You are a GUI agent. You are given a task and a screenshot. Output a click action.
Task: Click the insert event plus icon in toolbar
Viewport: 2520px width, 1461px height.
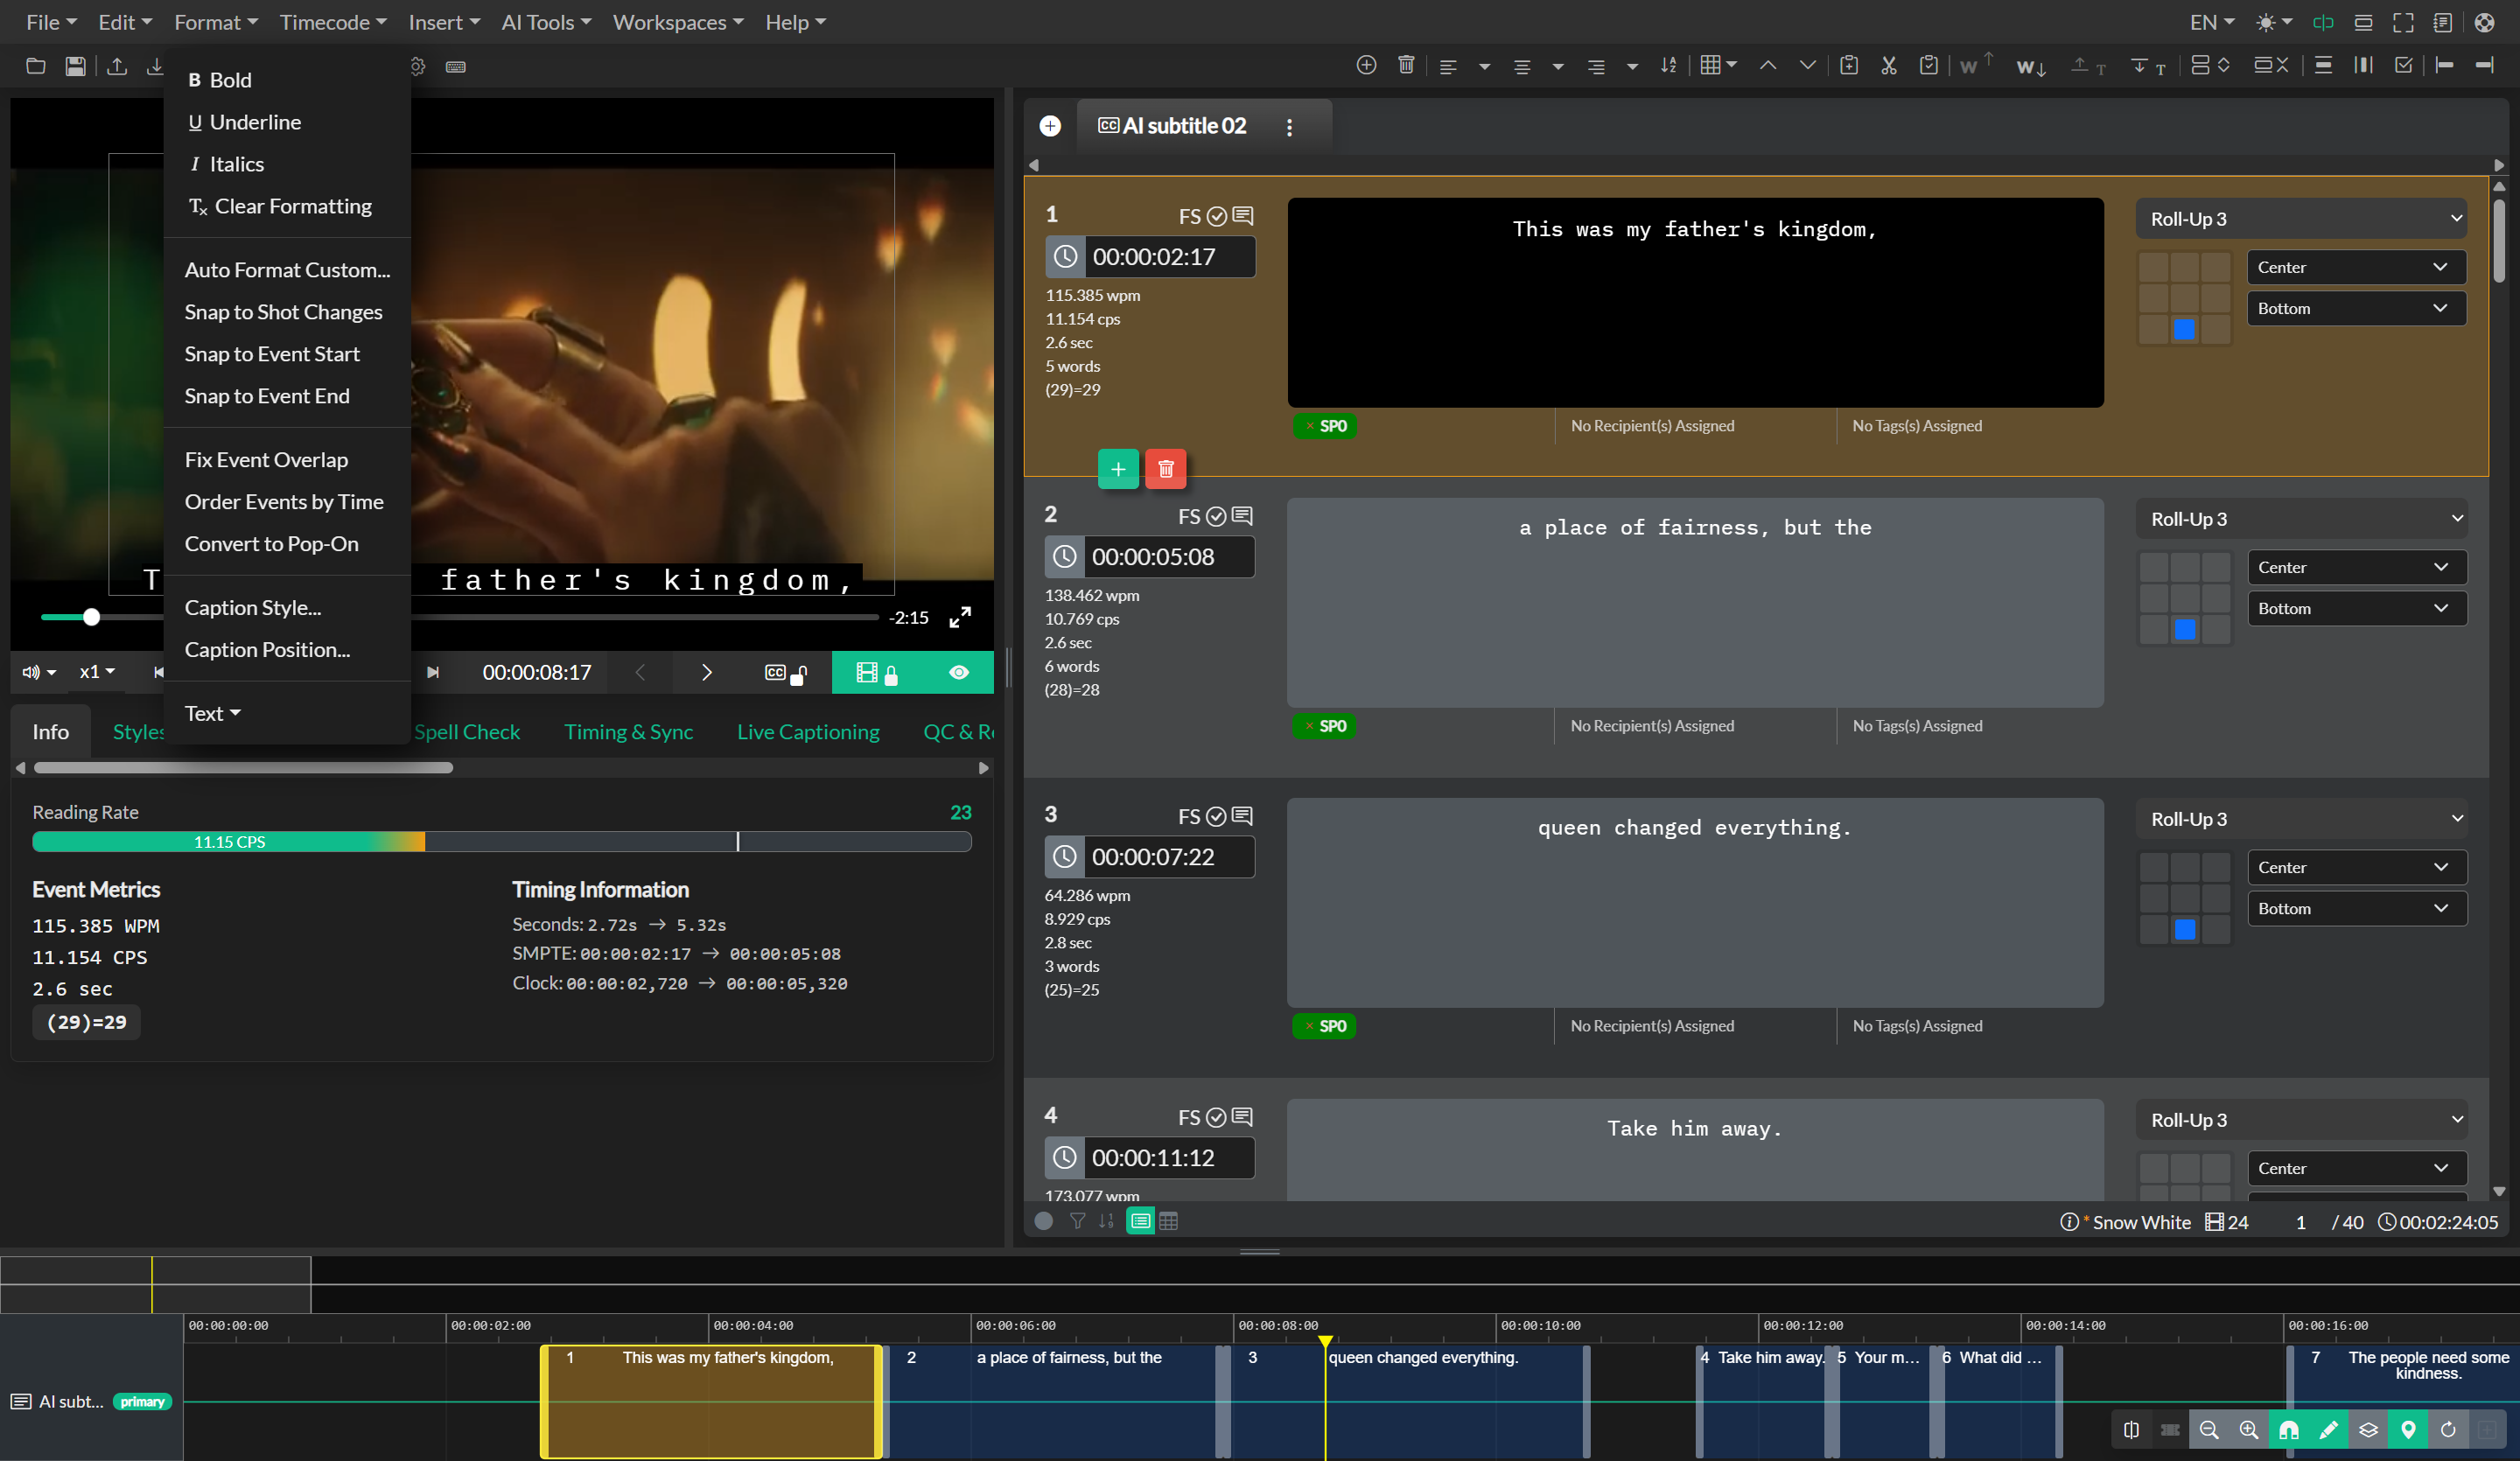tap(1366, 65)
